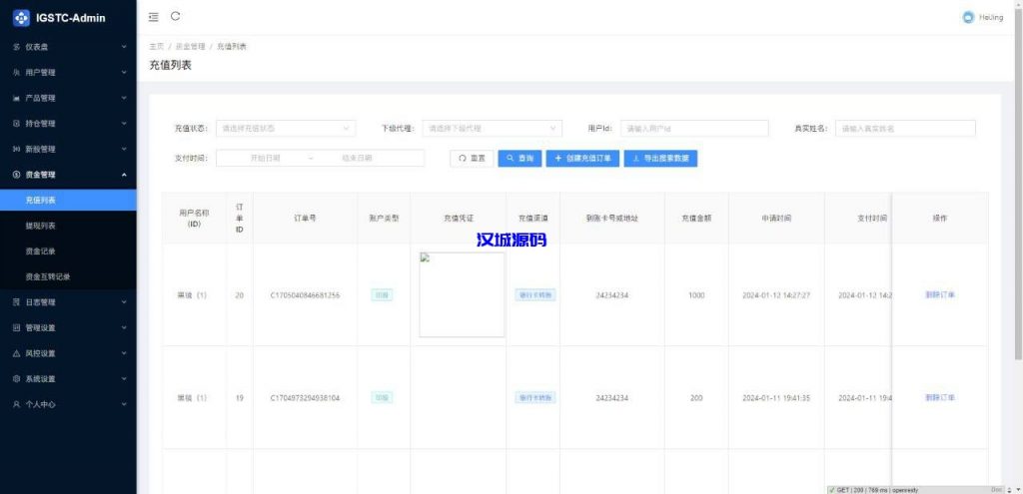Open 提现列表 in the sidebar
Viewport: 1023px width, 494px height.
click(41, 226)
